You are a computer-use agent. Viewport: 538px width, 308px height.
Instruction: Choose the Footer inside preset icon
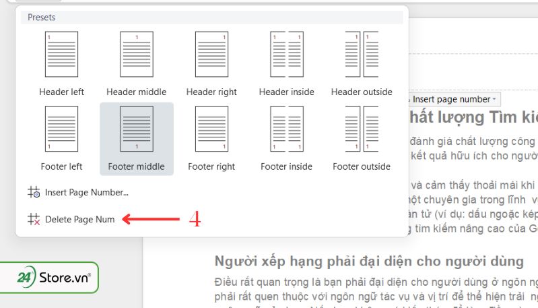coord(286,129)
